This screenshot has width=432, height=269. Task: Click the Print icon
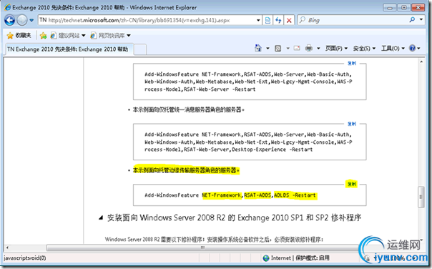coord(309,48)
